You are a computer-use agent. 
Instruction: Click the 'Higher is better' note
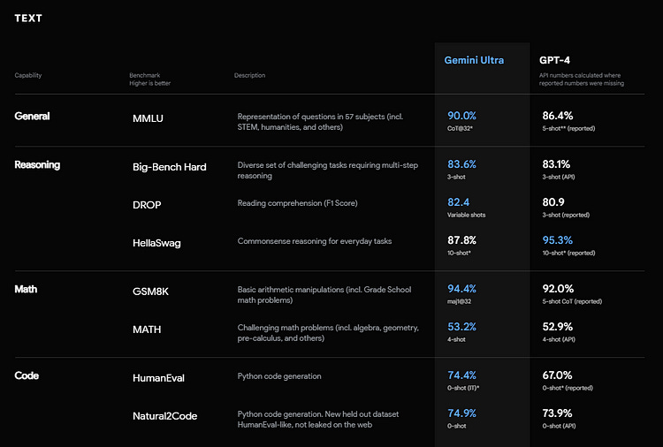point(149,83)
